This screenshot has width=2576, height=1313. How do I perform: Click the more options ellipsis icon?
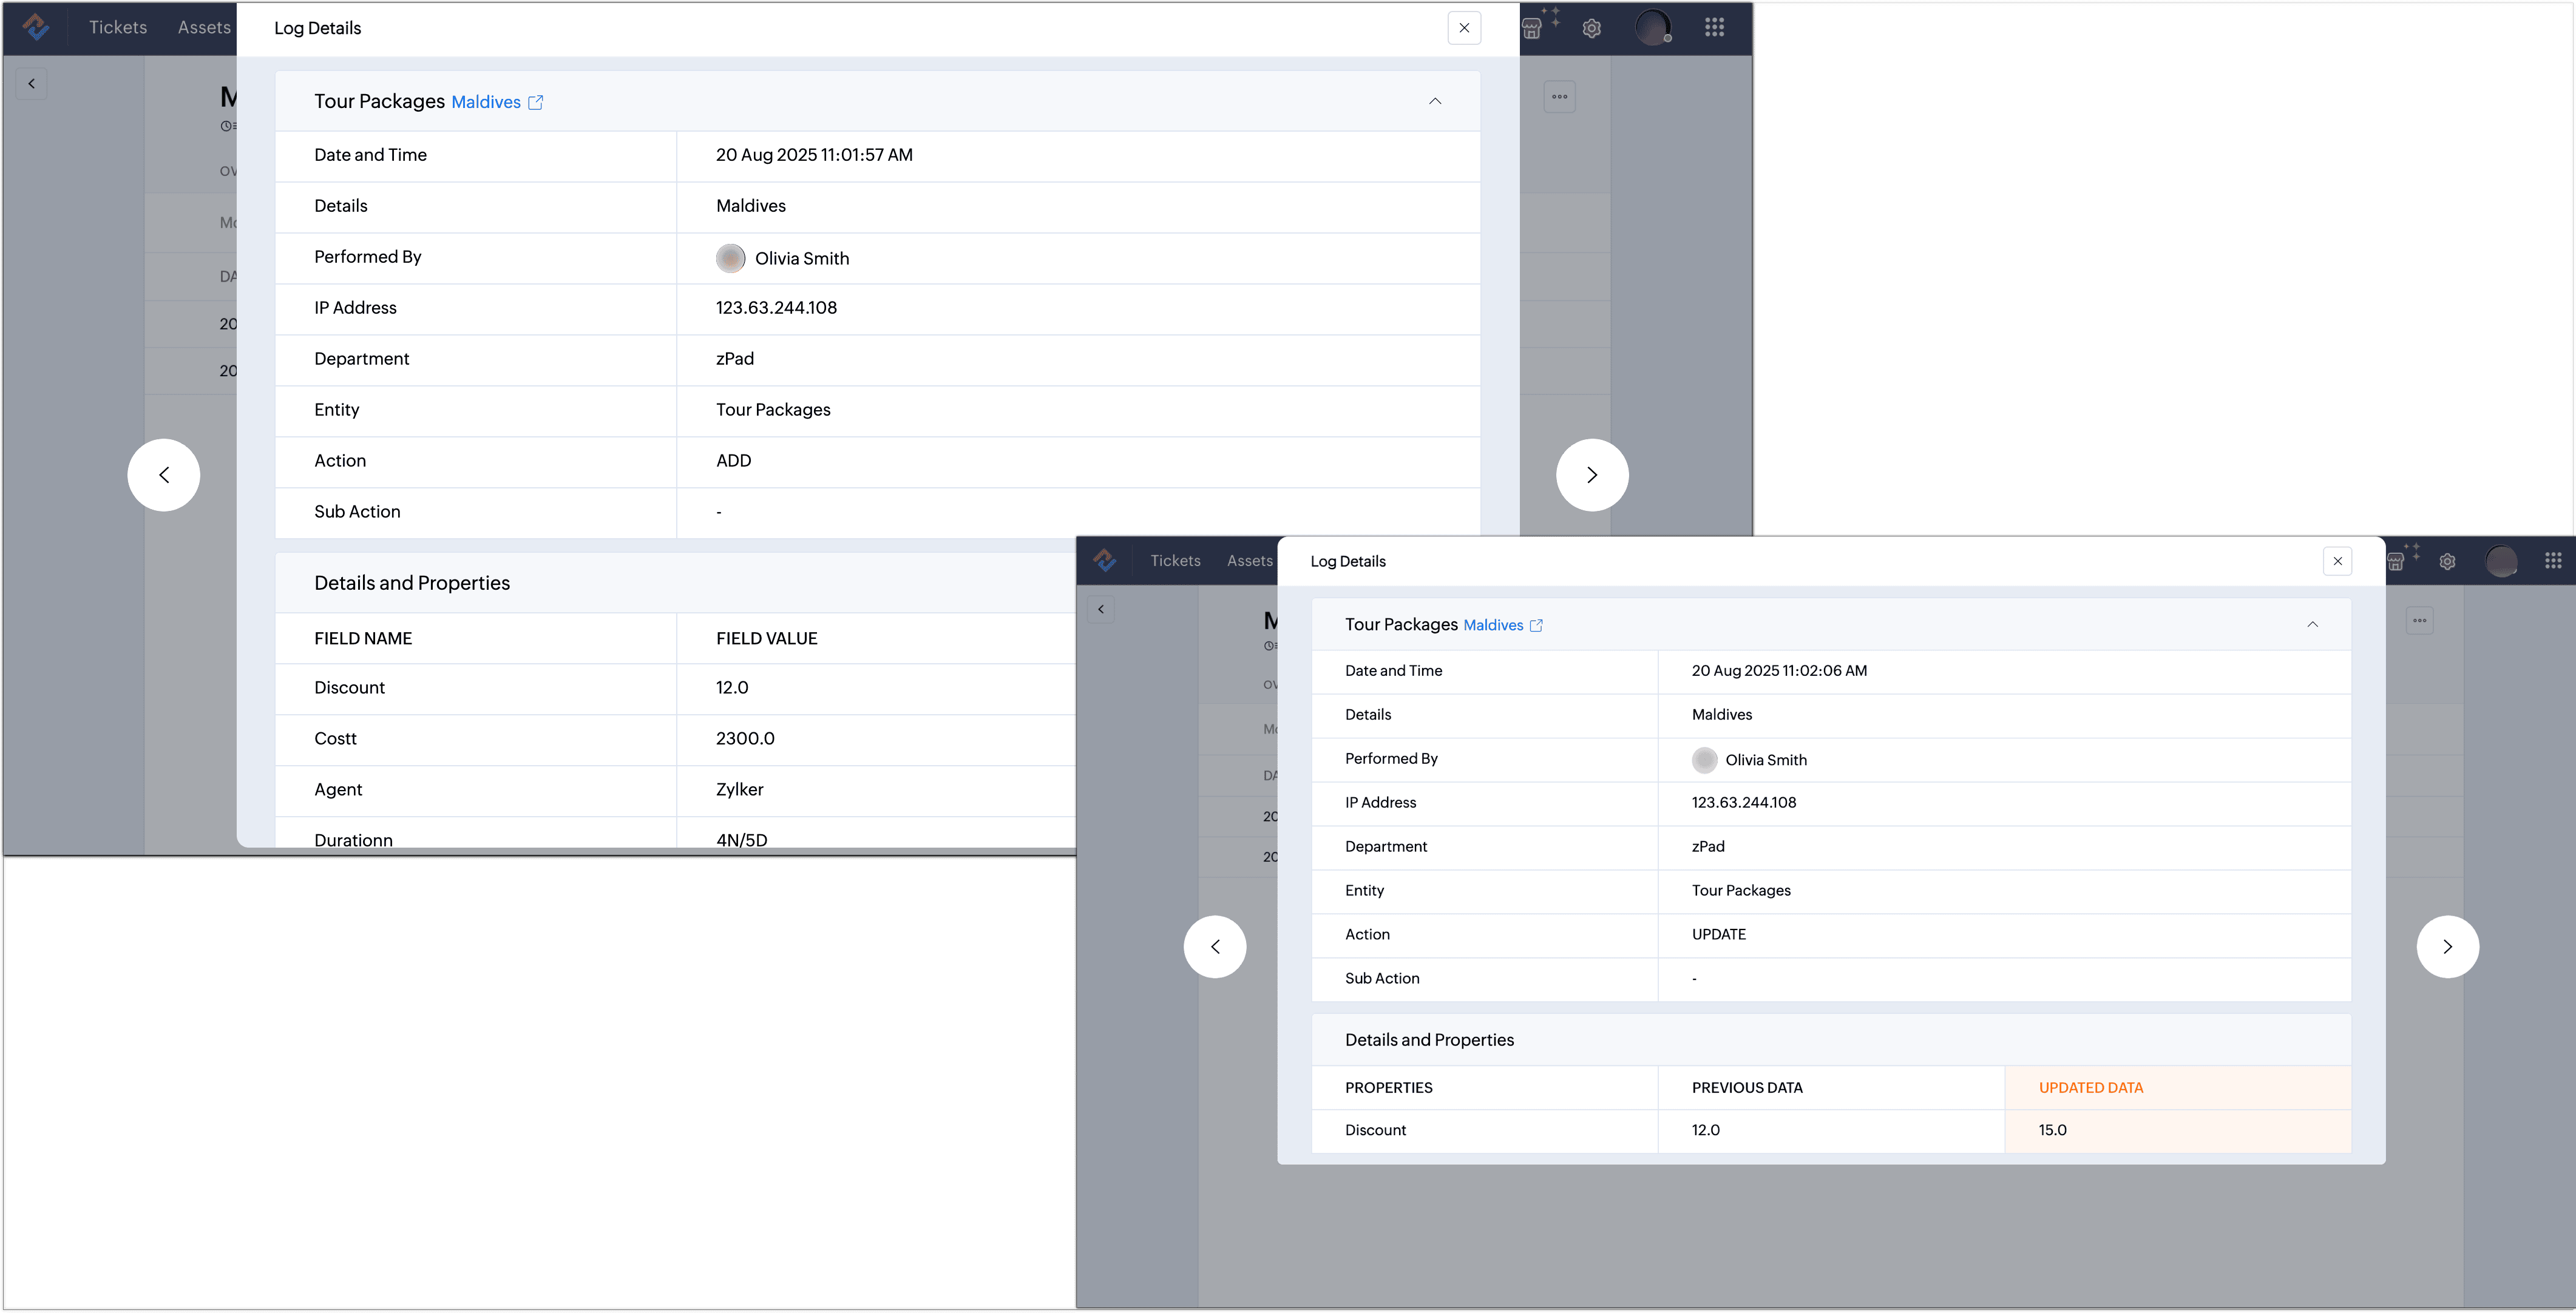[x=1559, y=96]
